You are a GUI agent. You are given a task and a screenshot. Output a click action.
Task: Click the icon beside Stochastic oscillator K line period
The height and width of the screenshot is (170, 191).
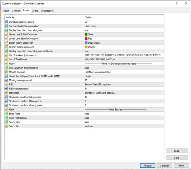point(7,97)
